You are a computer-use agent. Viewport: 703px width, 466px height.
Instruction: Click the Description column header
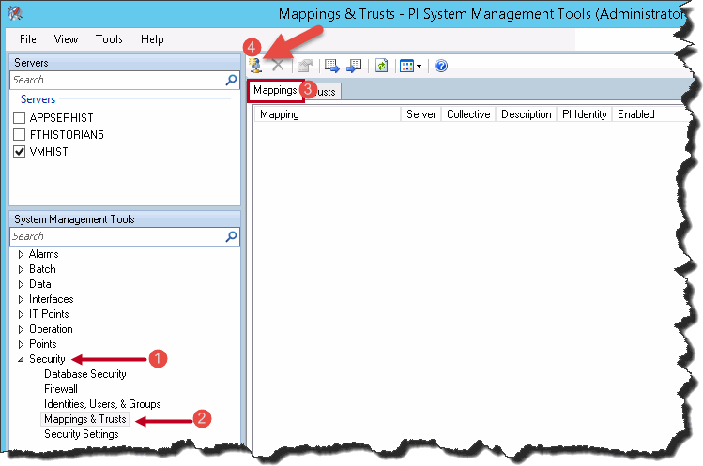pos(526,114)
